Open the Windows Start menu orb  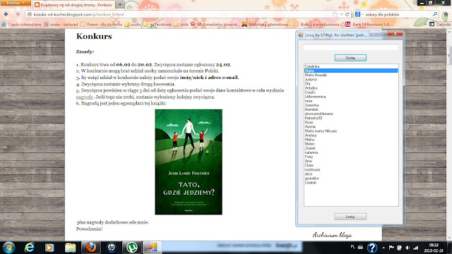[8, 248]
